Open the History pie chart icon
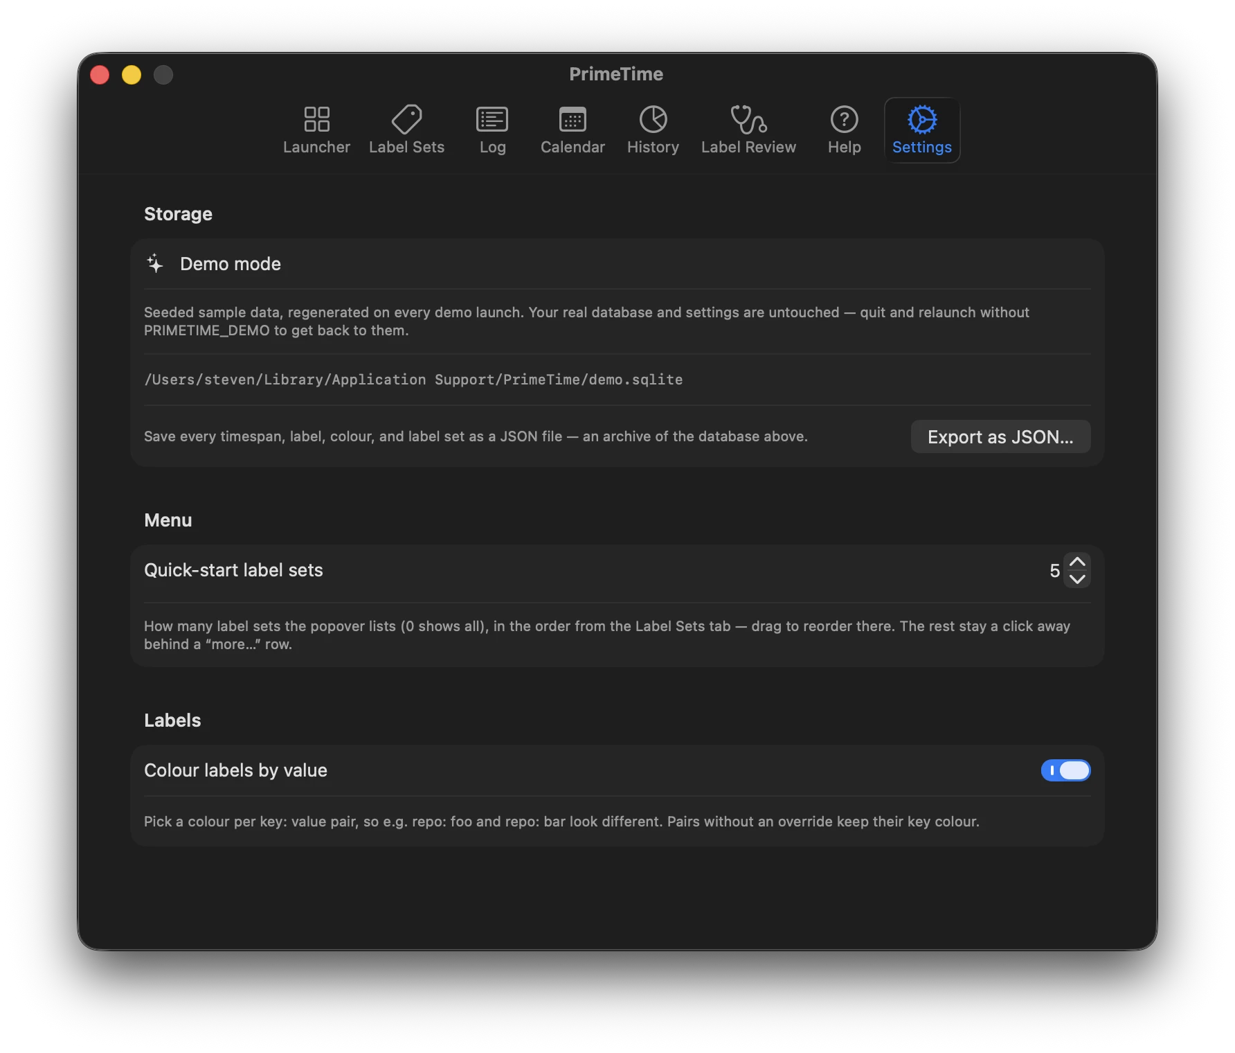 (x=653, y=119)
